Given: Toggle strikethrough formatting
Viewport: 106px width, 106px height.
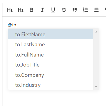Looking at the screenshot, I should [x=64, y=10].
